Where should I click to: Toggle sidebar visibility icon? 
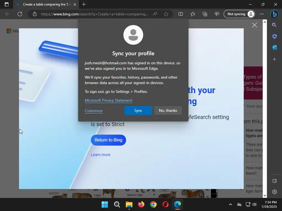click(x=275, y=181)
